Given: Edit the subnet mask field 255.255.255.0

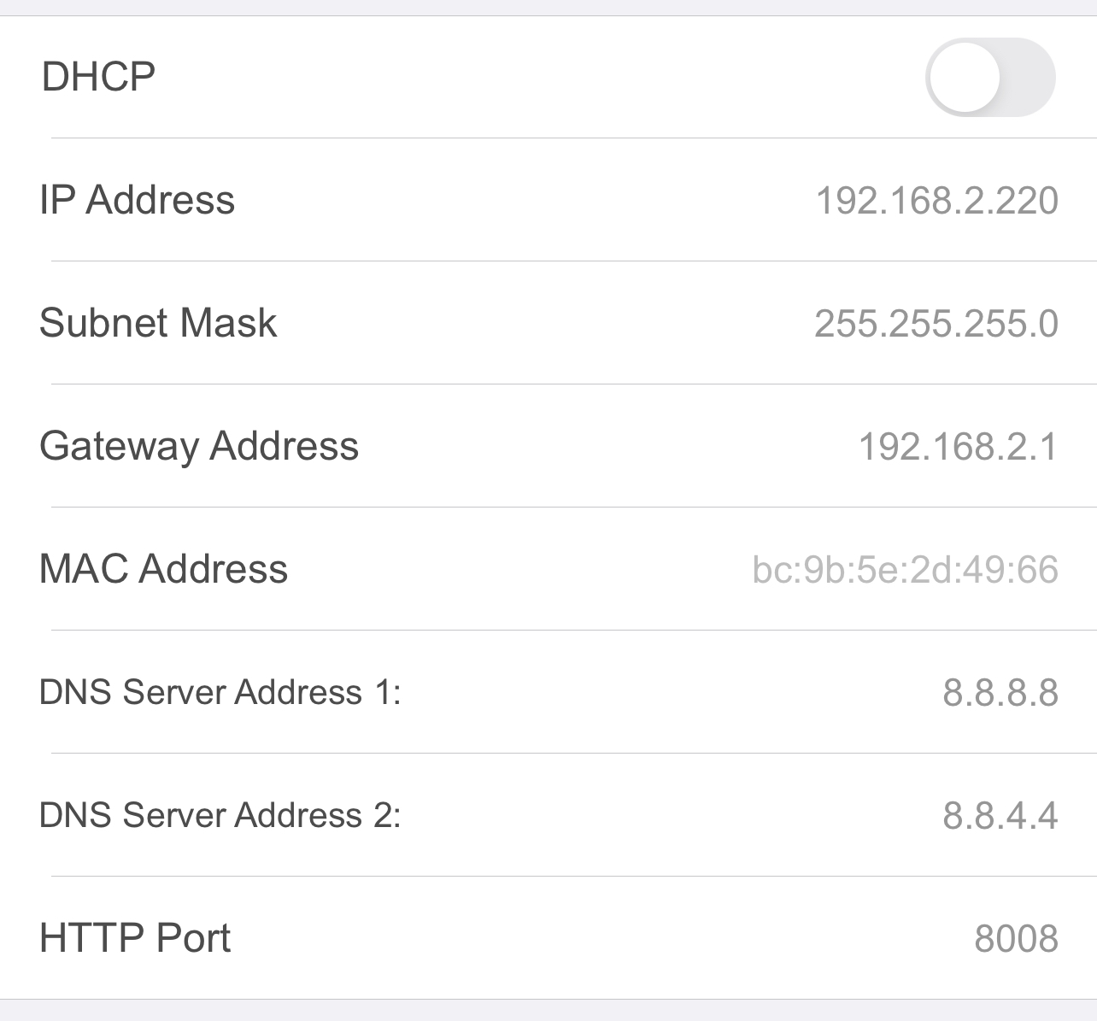Looking at the screenshot, I should click(x=936, y=324).
